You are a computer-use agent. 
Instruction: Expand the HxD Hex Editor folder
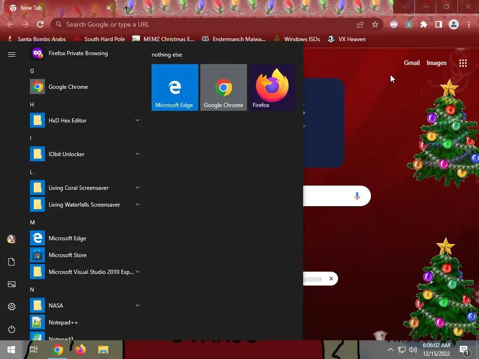(85, 120)
